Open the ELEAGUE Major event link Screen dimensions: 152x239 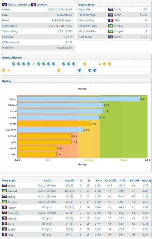pos(62,20)
